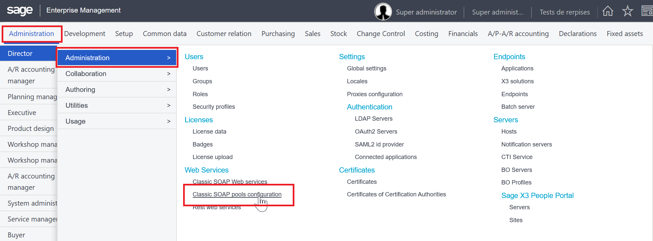The image size is (653, 241).
Task: Open the Batch server link
Action: click(x=518, y=107)
